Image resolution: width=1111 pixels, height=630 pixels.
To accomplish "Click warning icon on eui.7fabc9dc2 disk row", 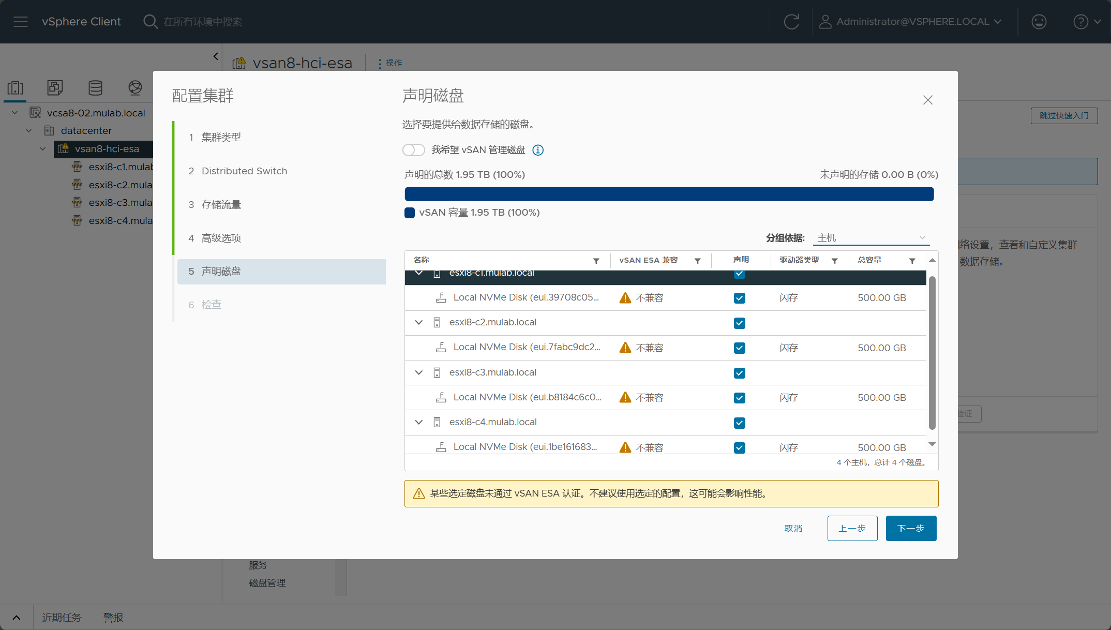I will (625, 348).
